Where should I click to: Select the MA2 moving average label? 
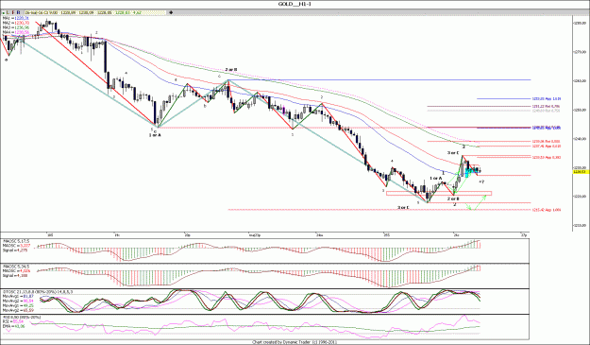[16, 23]
